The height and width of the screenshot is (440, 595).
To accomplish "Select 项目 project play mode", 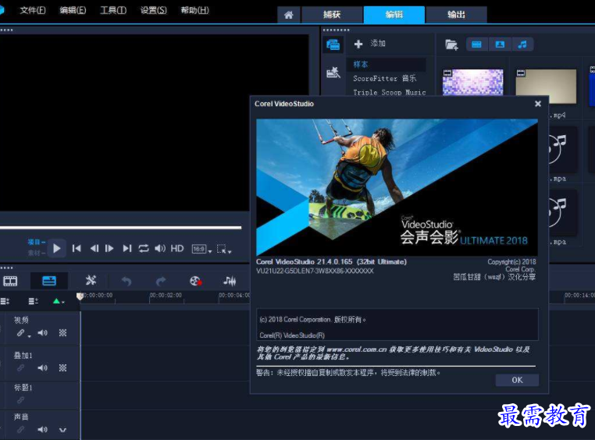I will (x=36, y=242).
